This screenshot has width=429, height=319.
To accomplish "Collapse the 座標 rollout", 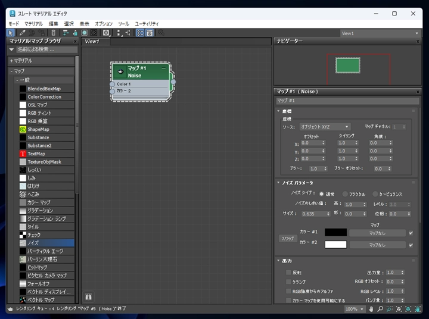I will pos(278,111).
